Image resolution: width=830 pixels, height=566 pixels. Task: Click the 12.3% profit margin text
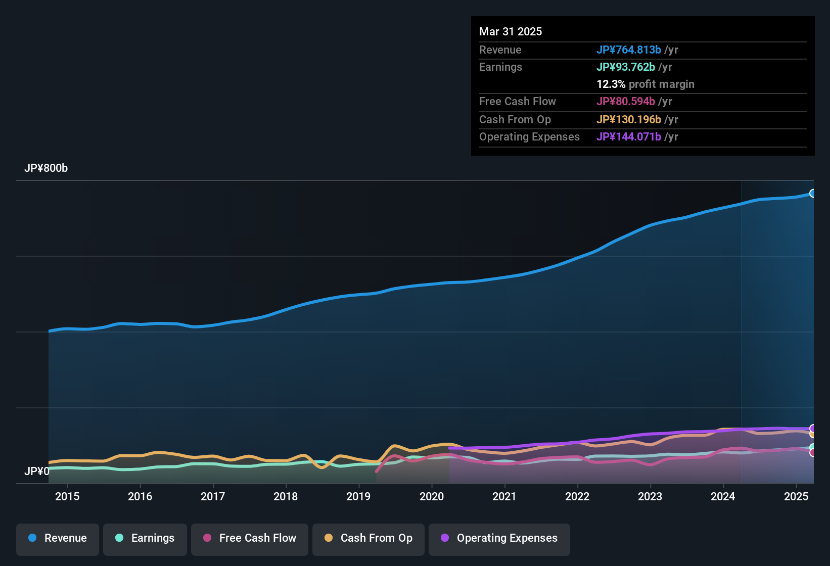pos(645,84)
